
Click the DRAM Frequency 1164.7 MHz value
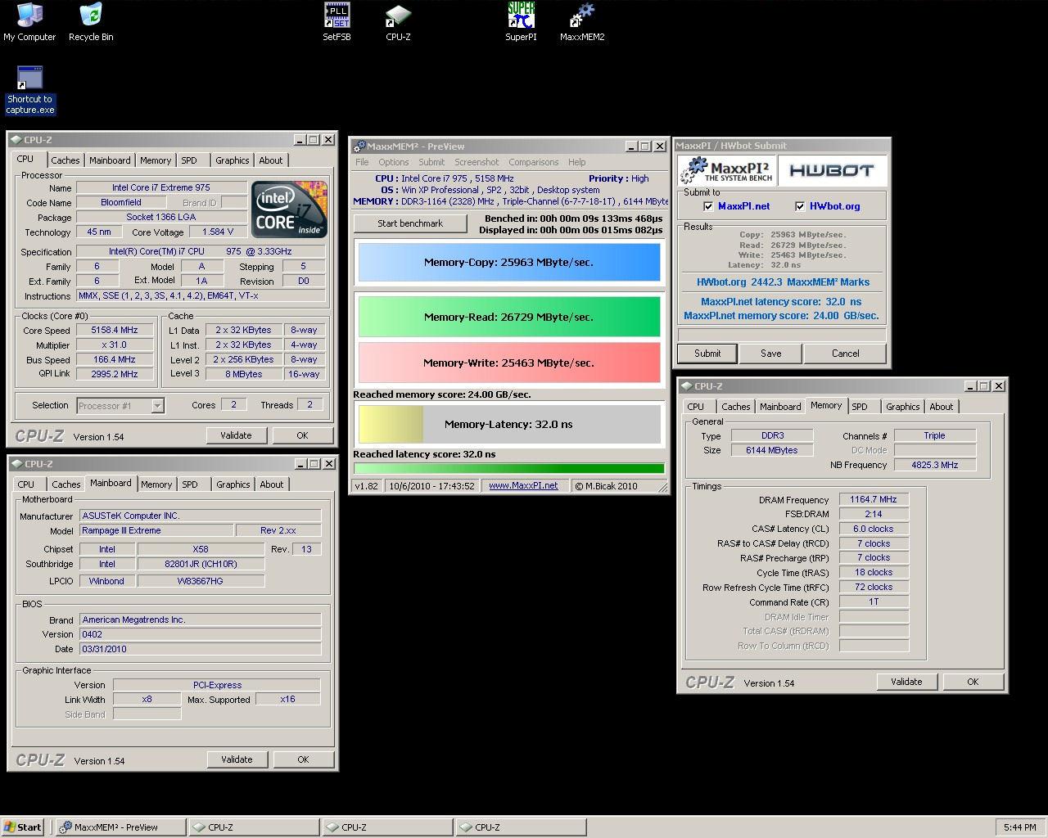(874, 499)
